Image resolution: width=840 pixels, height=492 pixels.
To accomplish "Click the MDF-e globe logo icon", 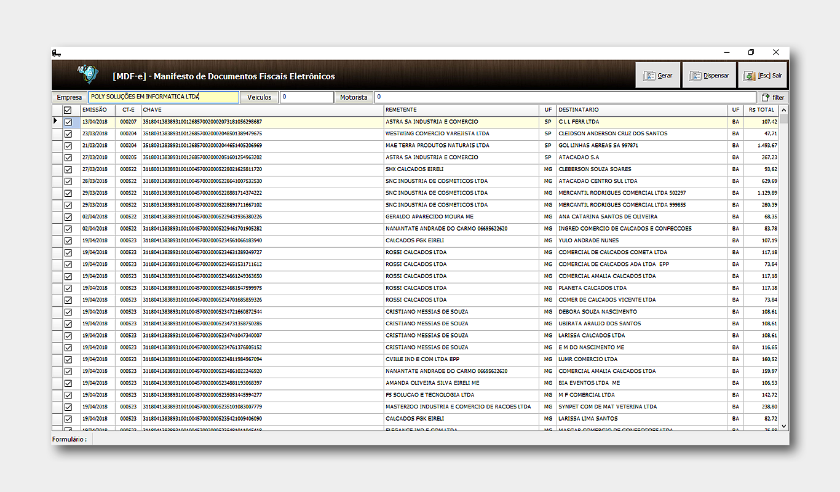I will point(87,74).
